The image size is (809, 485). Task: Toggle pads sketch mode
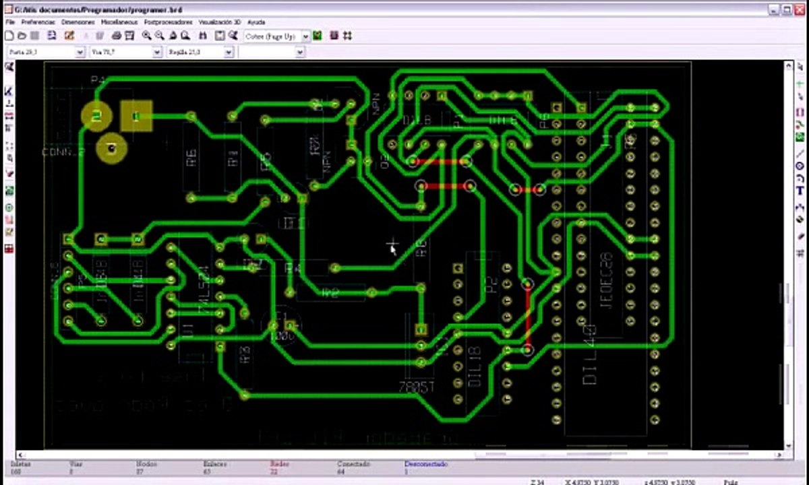(9, 207)
